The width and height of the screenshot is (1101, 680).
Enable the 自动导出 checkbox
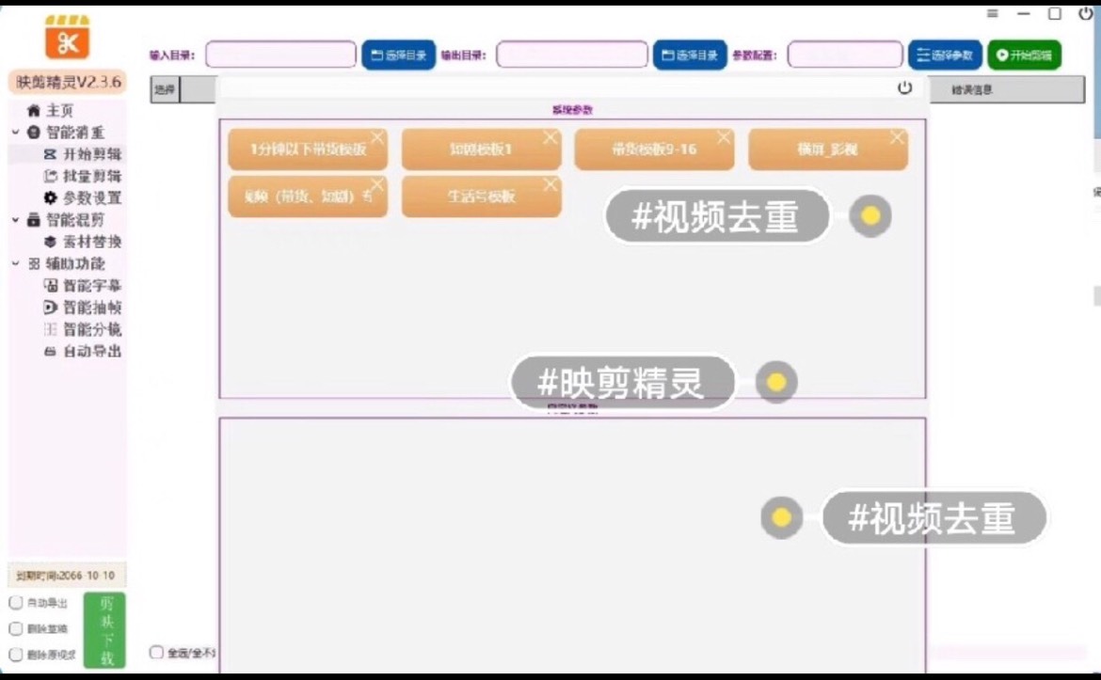click(15, 603)
